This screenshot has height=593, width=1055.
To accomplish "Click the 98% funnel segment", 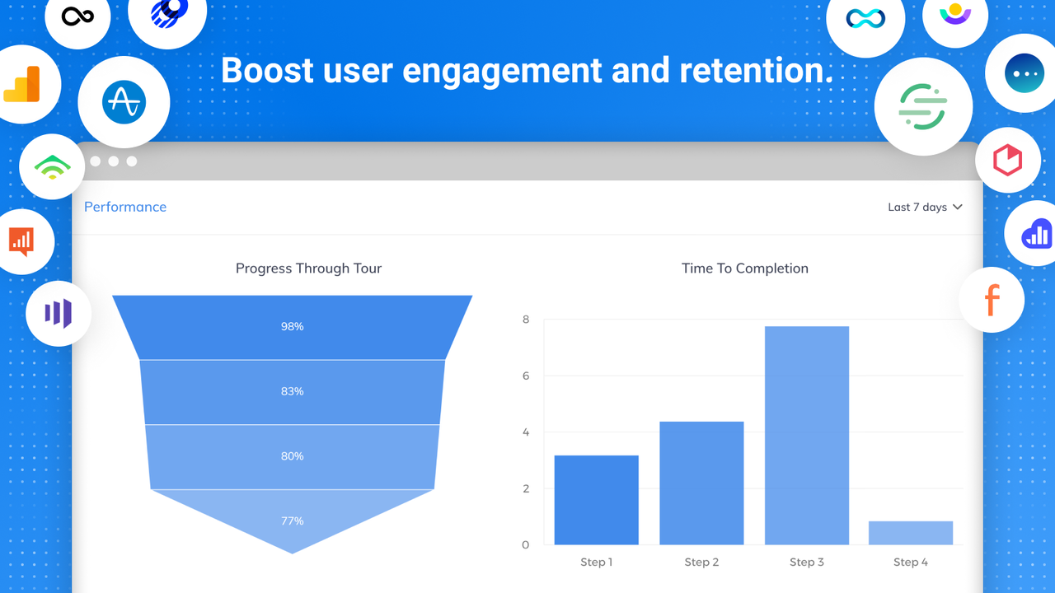I will tap(292, 327).
